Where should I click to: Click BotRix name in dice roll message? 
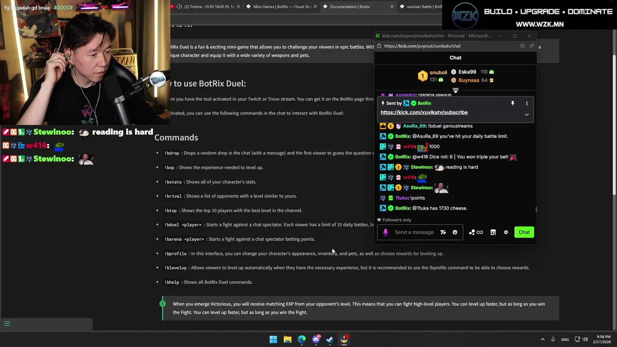point(403,157)
